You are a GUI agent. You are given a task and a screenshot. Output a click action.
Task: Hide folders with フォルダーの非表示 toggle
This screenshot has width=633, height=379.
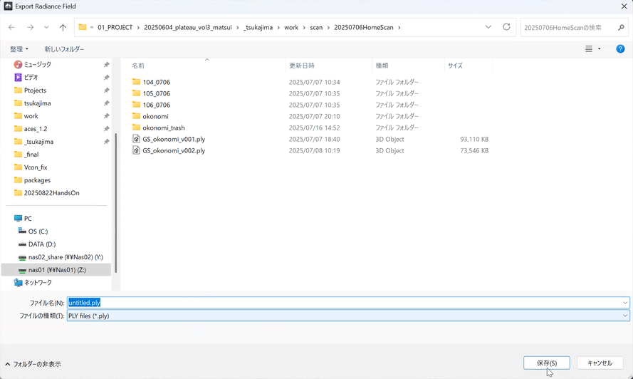[33, 364]
